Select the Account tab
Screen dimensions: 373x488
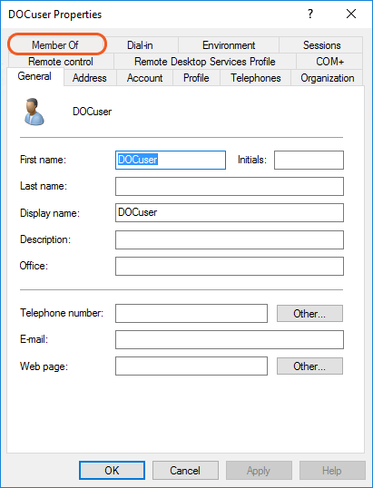point(145,78)
